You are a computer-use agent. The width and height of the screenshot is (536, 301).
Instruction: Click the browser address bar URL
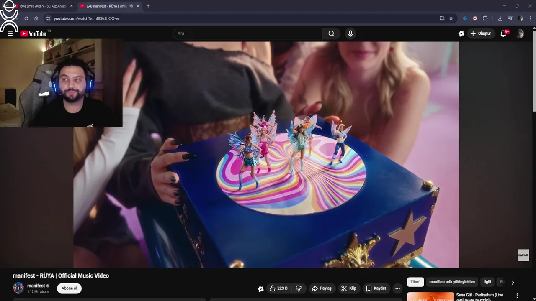pyautogui.click(x=86, y=18)
